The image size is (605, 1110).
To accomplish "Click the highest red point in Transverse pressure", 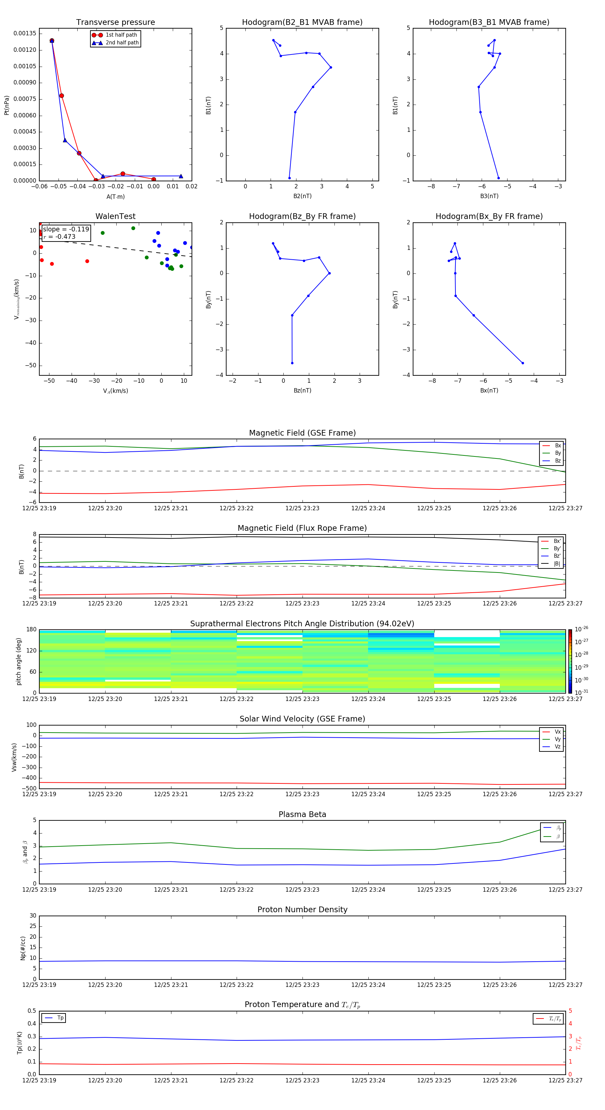I will pyautogui.click(x=52, y=40).
